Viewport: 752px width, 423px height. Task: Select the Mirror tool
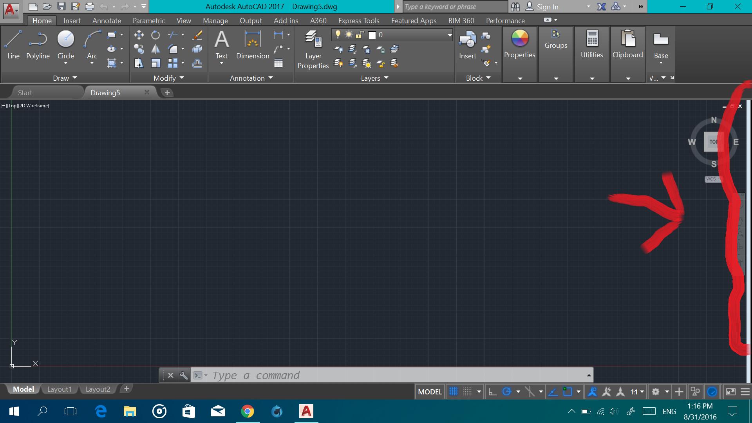coord(155,49)
